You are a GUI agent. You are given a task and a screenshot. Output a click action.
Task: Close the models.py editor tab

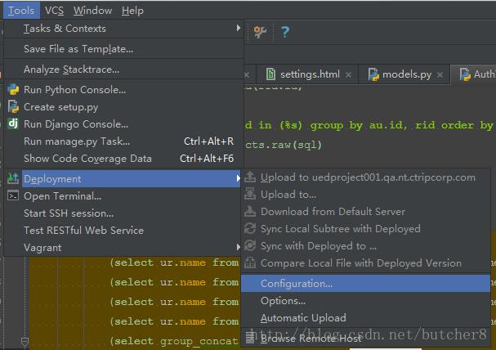[x=442, y=74]
